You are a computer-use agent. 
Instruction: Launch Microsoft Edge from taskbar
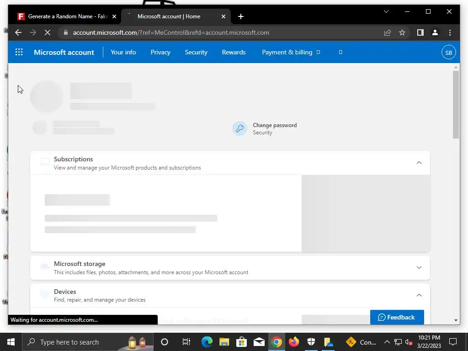pos(207,342)
